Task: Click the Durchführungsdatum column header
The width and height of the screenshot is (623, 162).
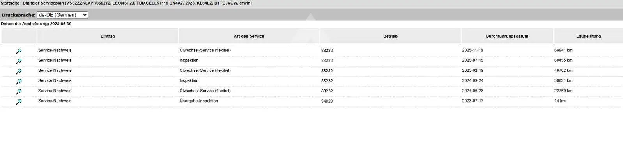Action: pyautogui.click(x=507, y=36)
